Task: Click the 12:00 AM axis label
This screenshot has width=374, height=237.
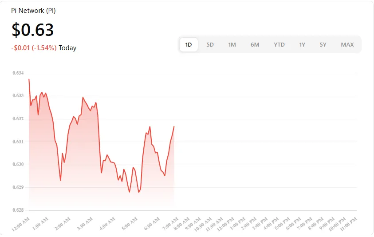Action: 21,224
